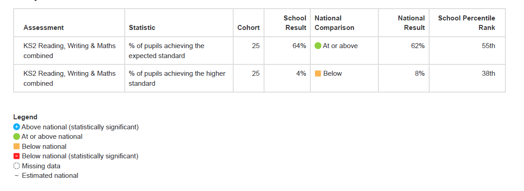Select the 64% school result cell
This screenshot has height=191, width=524.
(x=299, y=46)
